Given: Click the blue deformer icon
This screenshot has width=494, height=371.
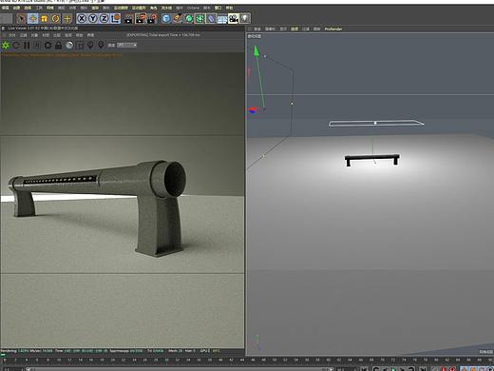Looking at the screenshot, I should [211, 19].
